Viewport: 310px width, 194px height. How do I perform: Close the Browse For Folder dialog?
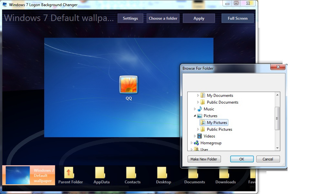click(x=278, y=67)
